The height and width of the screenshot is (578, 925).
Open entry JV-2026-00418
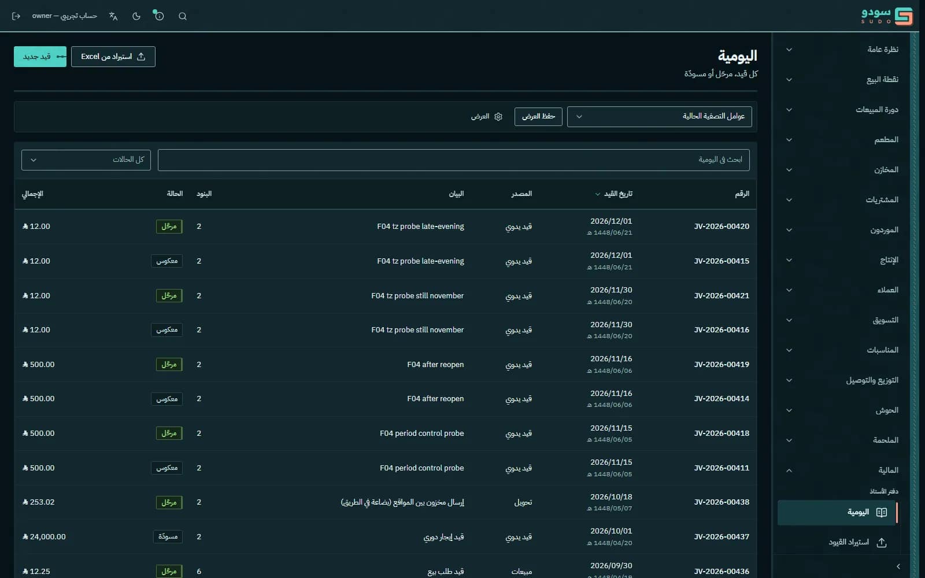click(x=721, y=433)
